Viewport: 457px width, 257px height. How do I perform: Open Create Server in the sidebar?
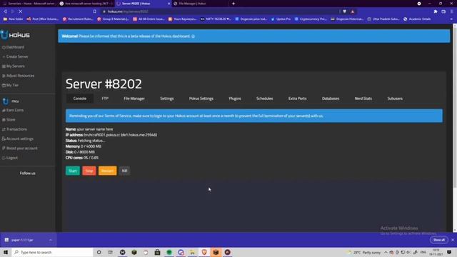(15, 57)
